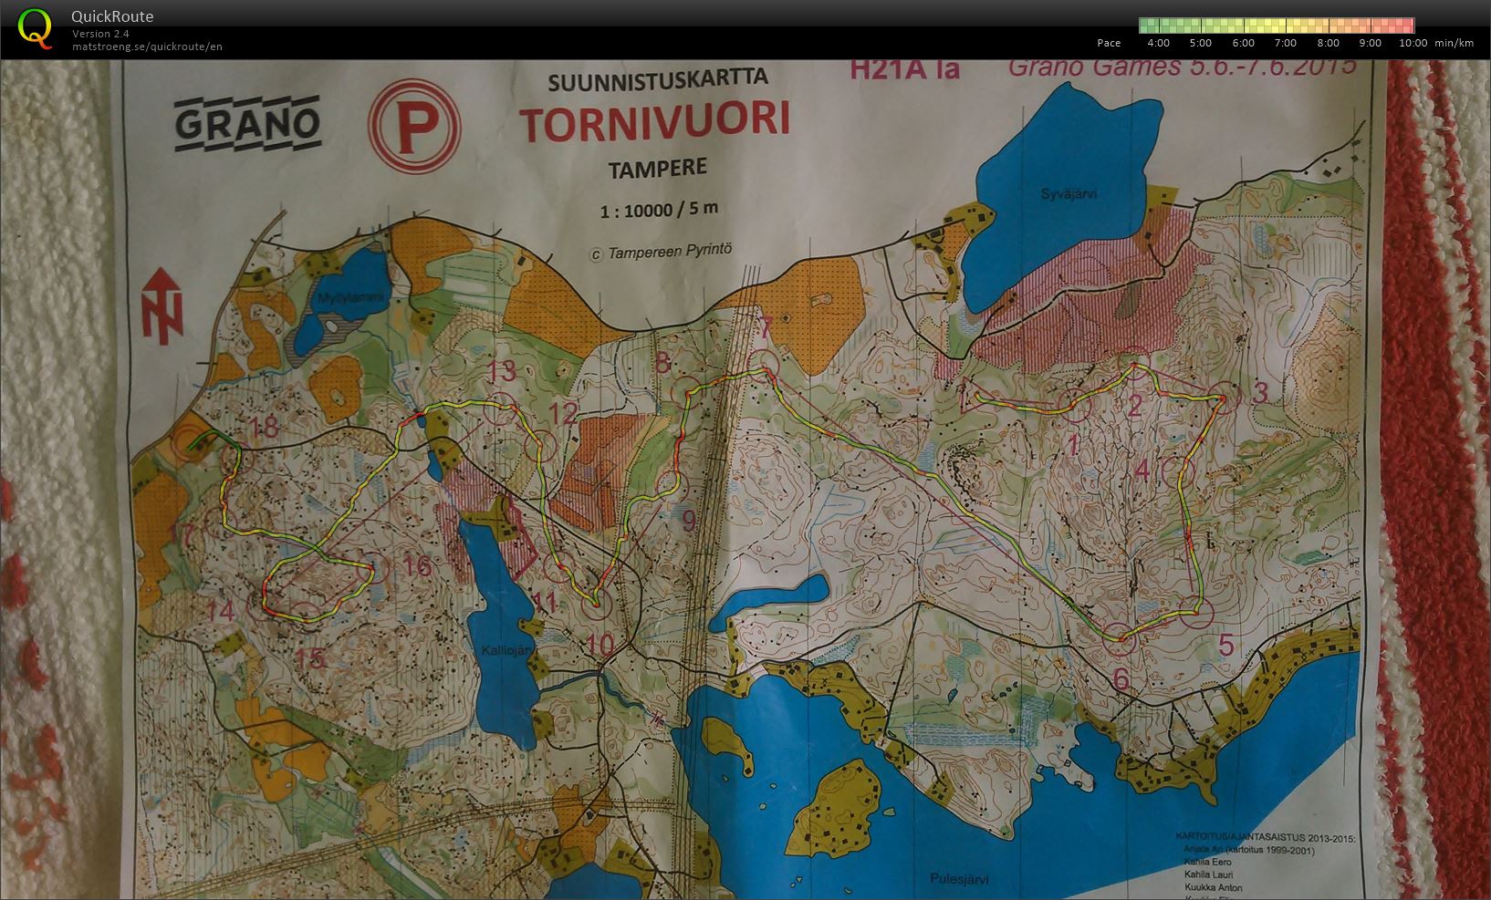This screenshot has height=900, width=1491.
Task: Click the red north arrow symbol
Action: tap(164, 306)
